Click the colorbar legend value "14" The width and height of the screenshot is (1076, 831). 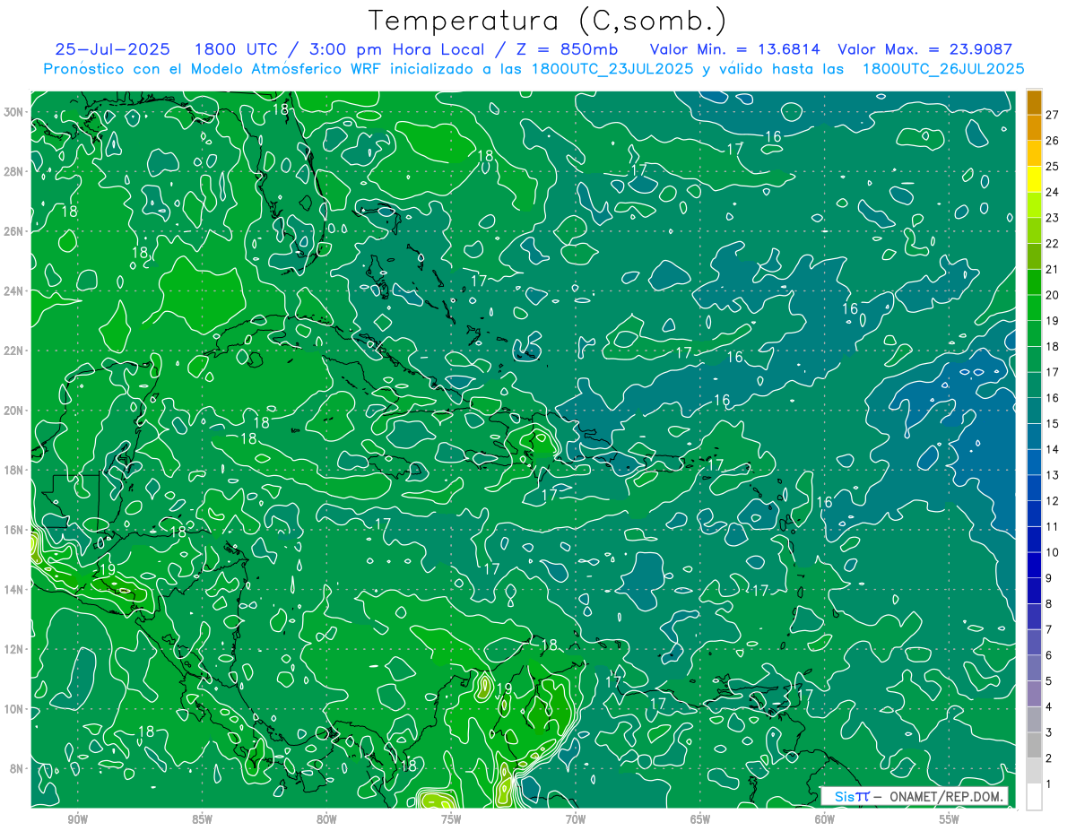[1052, 449]
